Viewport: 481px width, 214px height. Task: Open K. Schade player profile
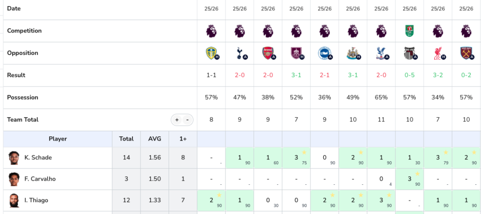point(38,158)
